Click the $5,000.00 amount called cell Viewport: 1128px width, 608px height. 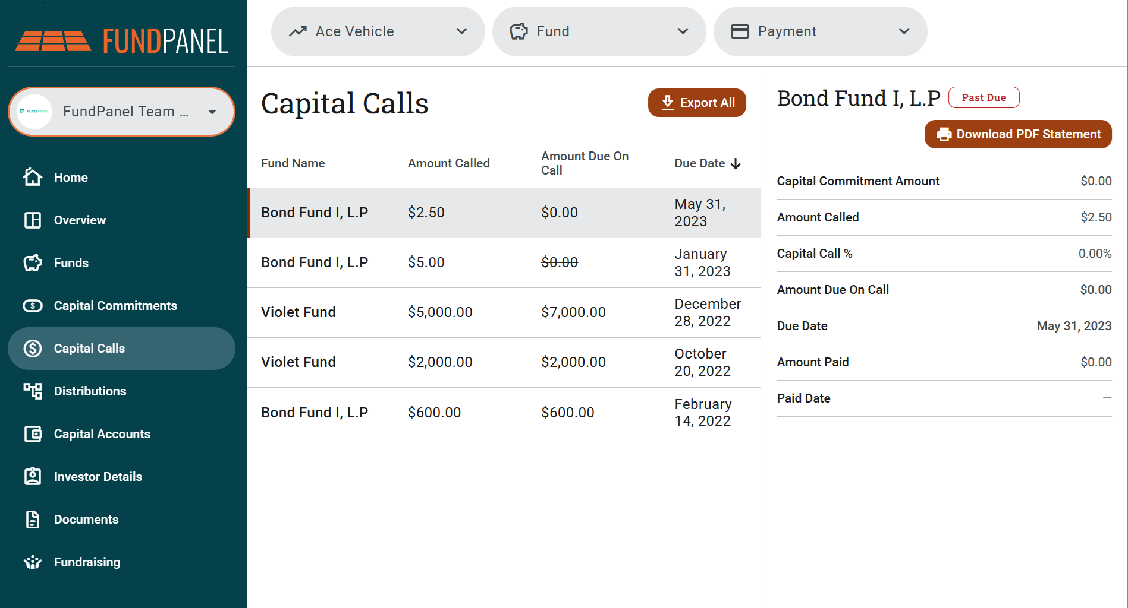pyautogui.click(x=440, y=312)
